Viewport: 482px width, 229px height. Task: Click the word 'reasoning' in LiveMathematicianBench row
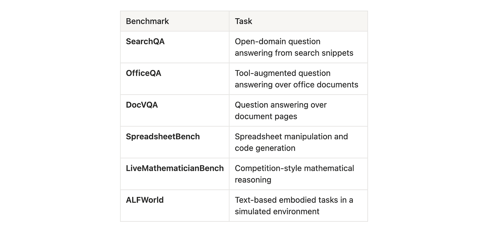tap(253, 179)
